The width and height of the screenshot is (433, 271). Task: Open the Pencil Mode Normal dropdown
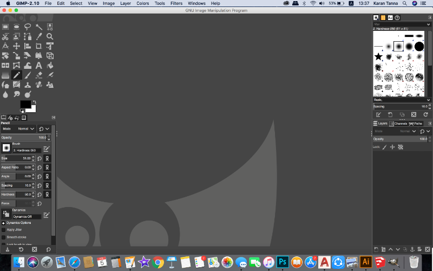coord(18,129)
